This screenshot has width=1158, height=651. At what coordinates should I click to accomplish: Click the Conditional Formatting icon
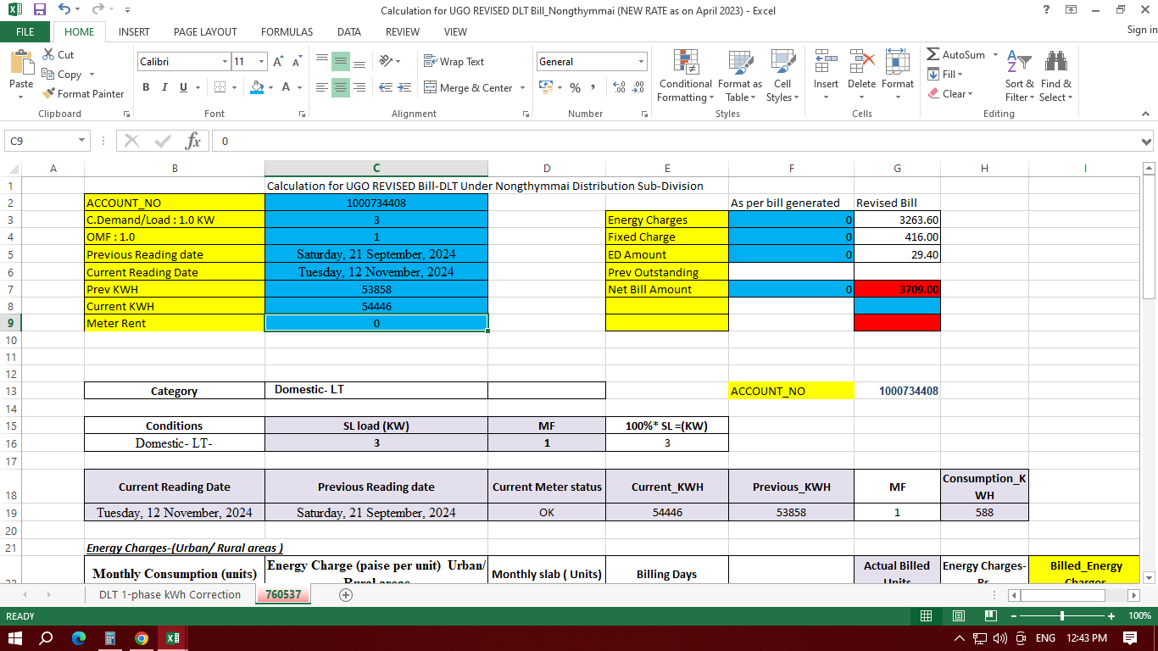pyautogui.click(x=685, y=63)
